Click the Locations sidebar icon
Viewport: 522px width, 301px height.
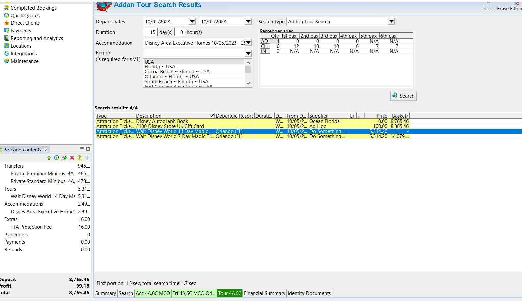7,46
